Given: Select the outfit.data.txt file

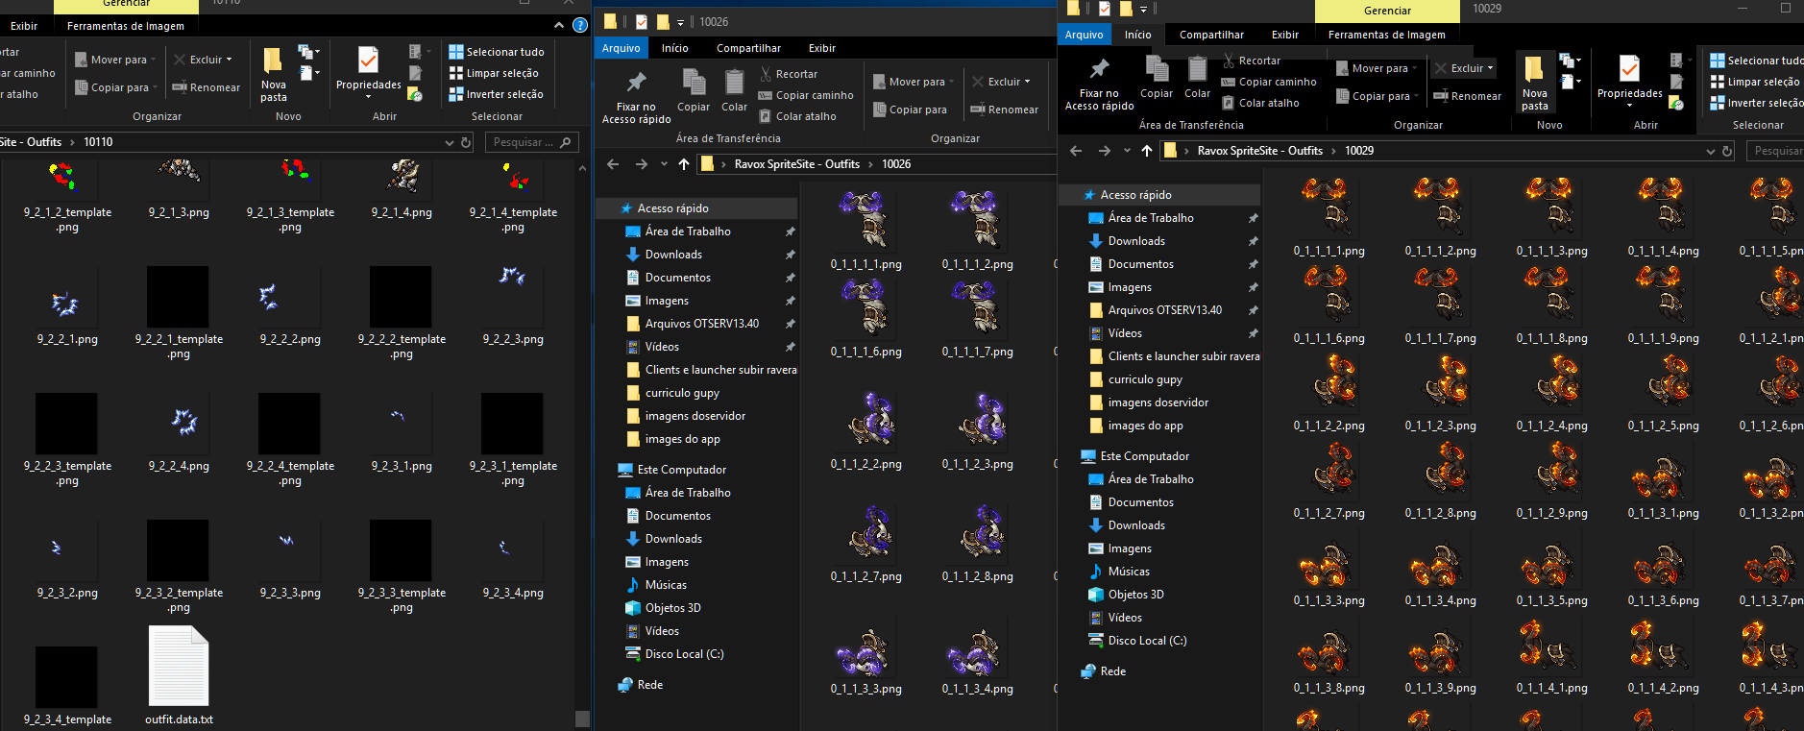Looking at the screenshot, I should [x=179, y=675].
